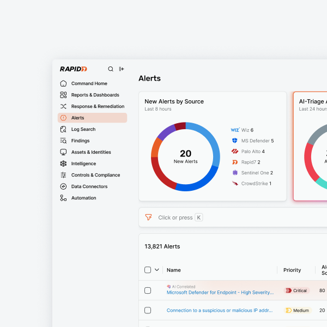327x327 pixels.
Task: Click the '13,821 Alerts' count text
Action: [162, 246]
